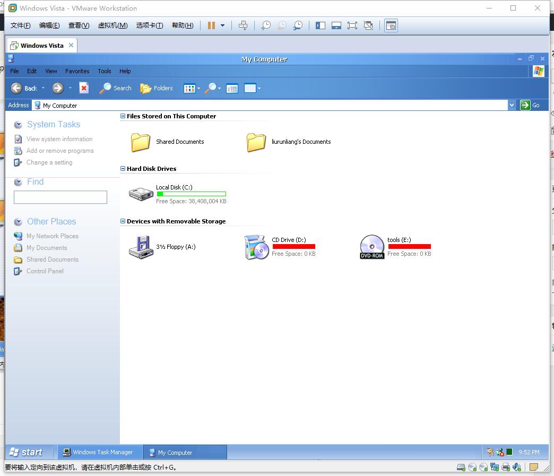Click the magnifier icon next to Views

coord(210,88)
